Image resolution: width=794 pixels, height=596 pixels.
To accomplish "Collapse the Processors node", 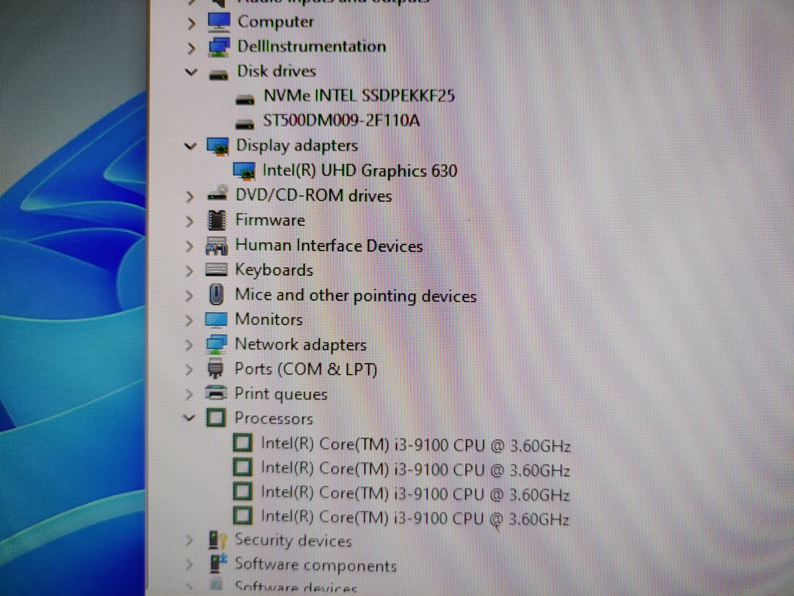I will tap(189, 418).
